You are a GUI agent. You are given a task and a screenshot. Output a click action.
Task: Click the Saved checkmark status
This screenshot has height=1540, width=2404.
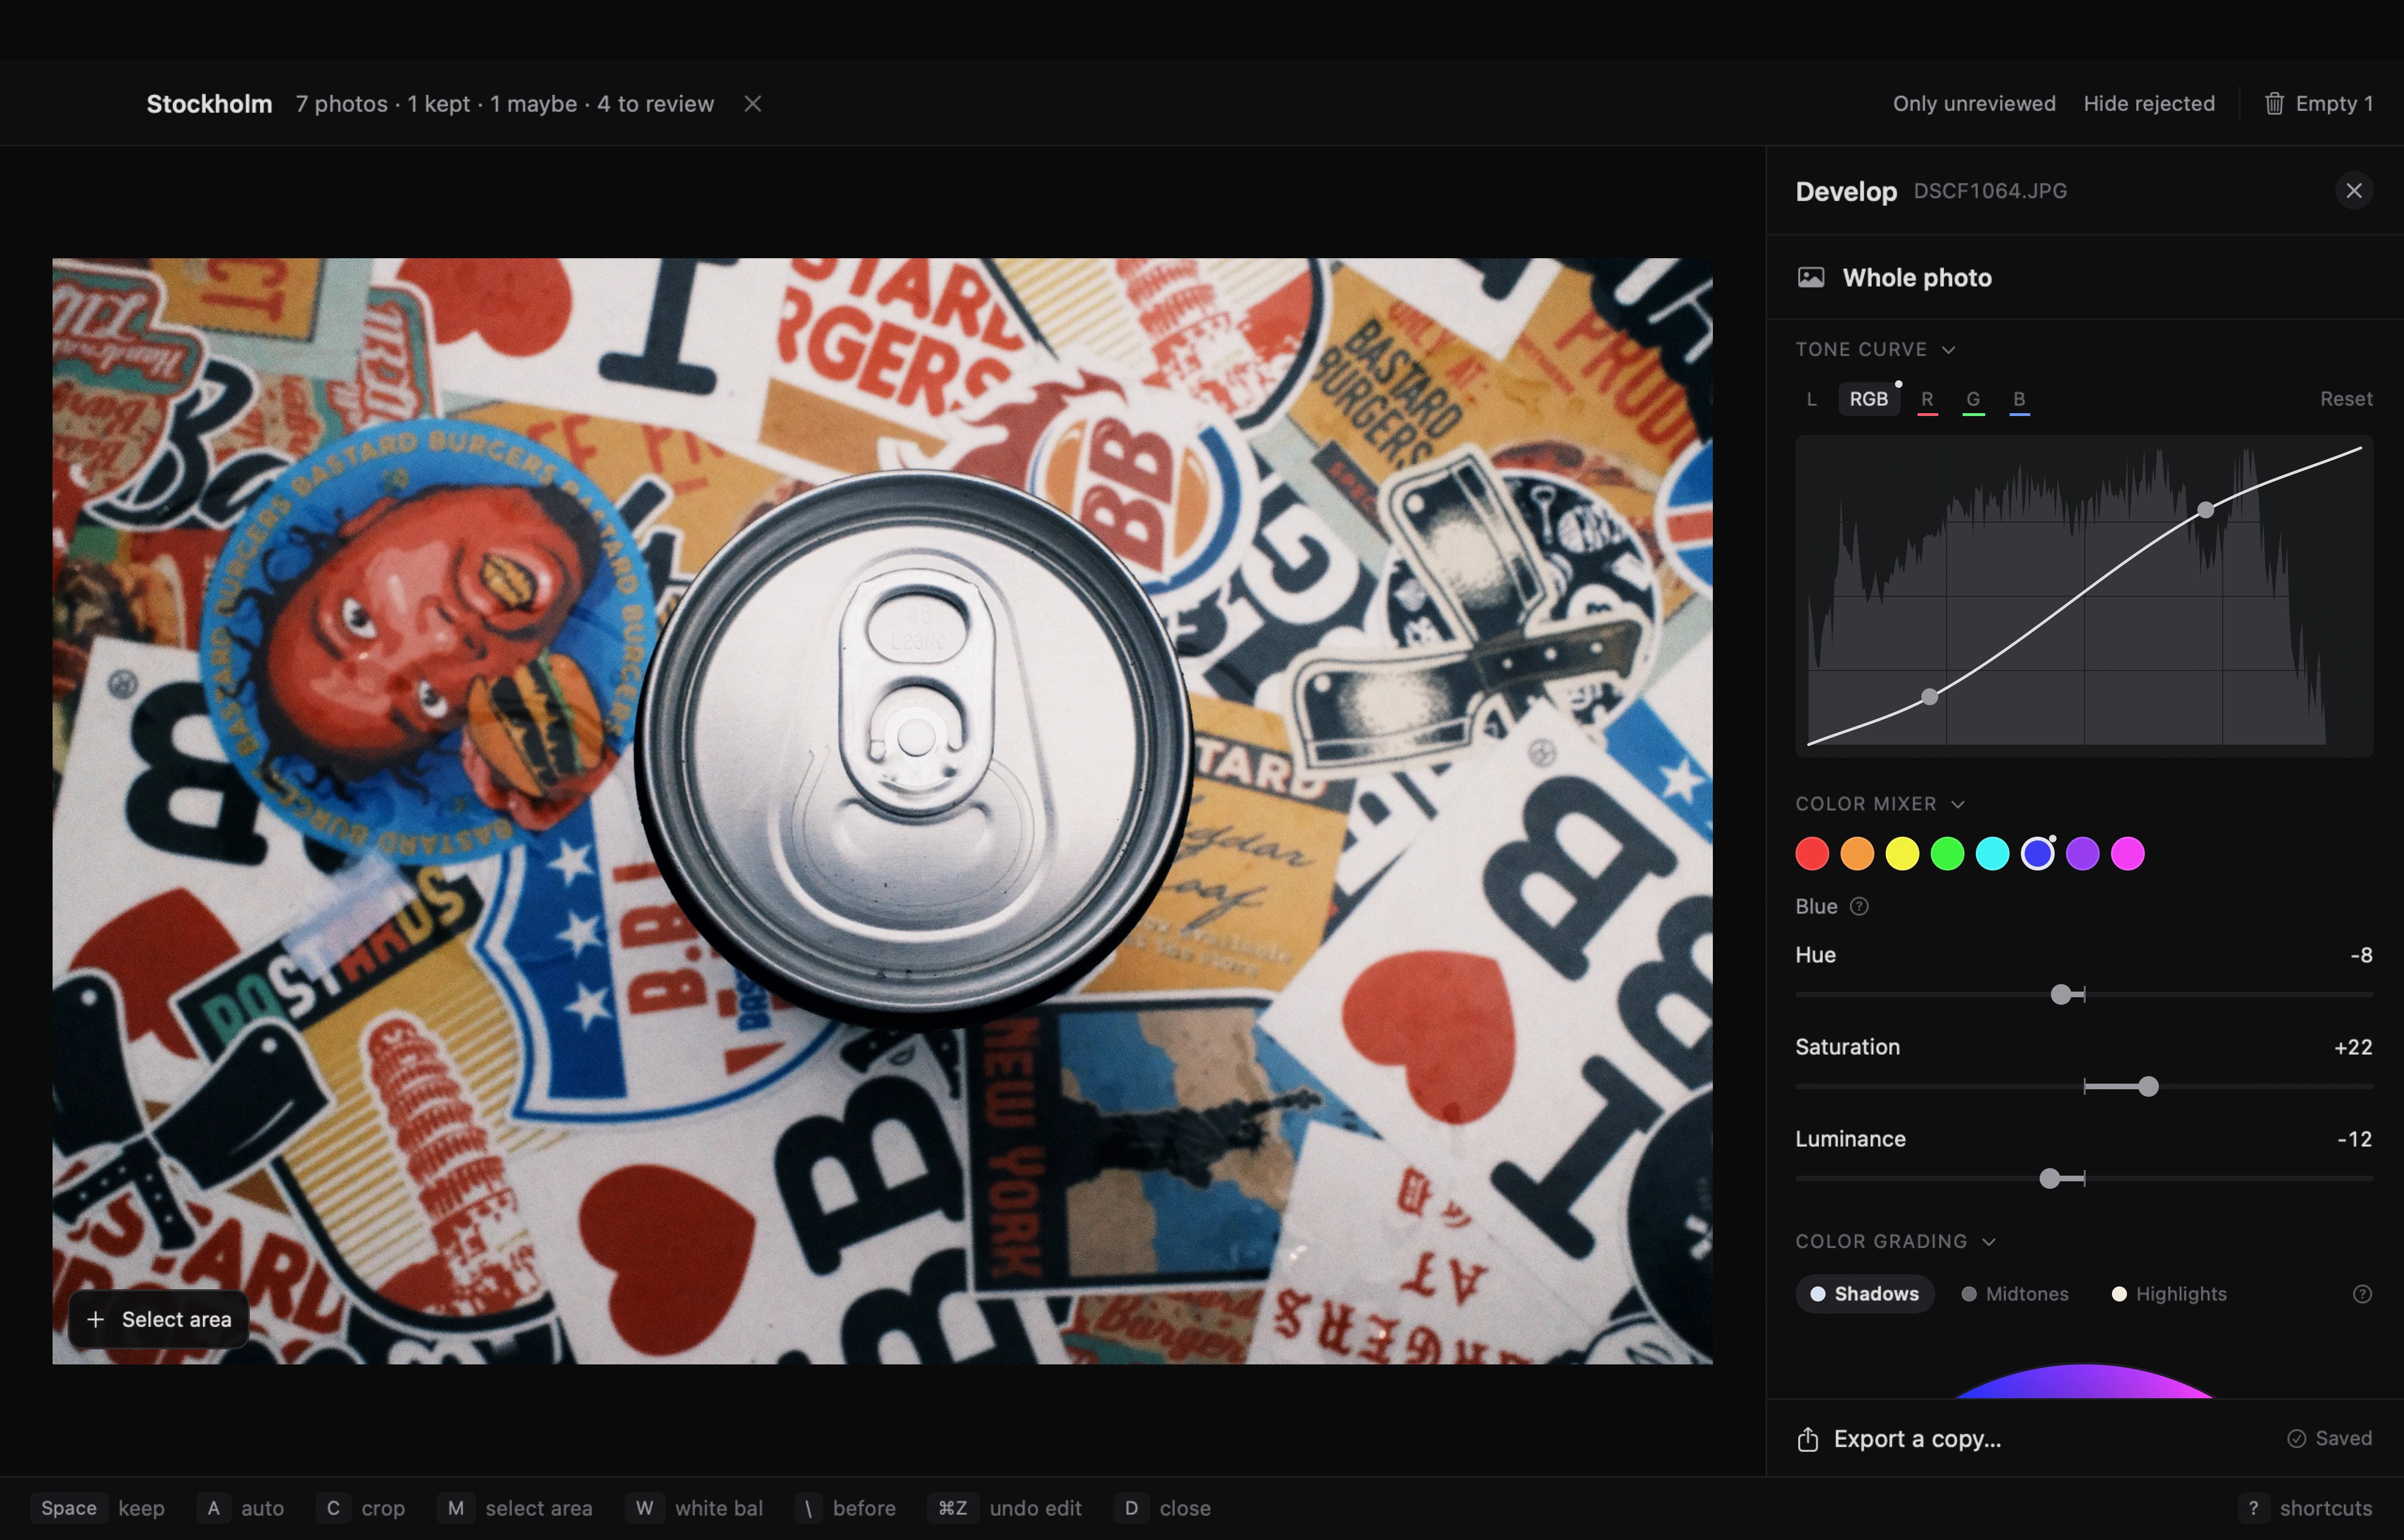point(2329,1439)
